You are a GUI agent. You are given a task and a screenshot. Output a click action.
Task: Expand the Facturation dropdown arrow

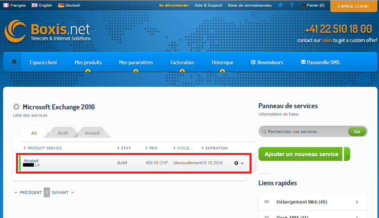tap(182, 71)
